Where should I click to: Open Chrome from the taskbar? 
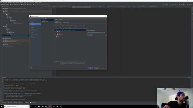pos(57,106)
